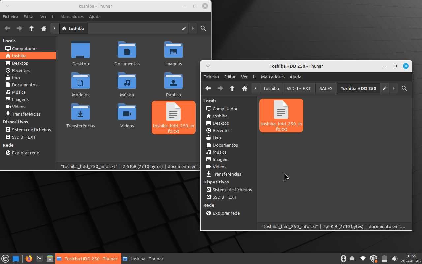The height and width of the screenshot is (264, 422).
Task: Select Transferências in Toshiba HDD 250 sidebar
Action: (229, 174)
